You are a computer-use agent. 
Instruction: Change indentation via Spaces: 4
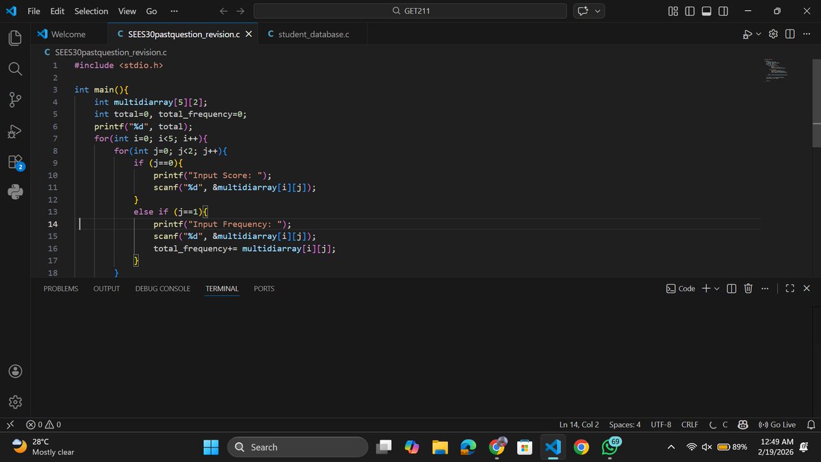coord(625,425)
